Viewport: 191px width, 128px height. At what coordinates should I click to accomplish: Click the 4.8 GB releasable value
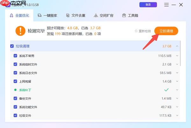pos(73,28)
